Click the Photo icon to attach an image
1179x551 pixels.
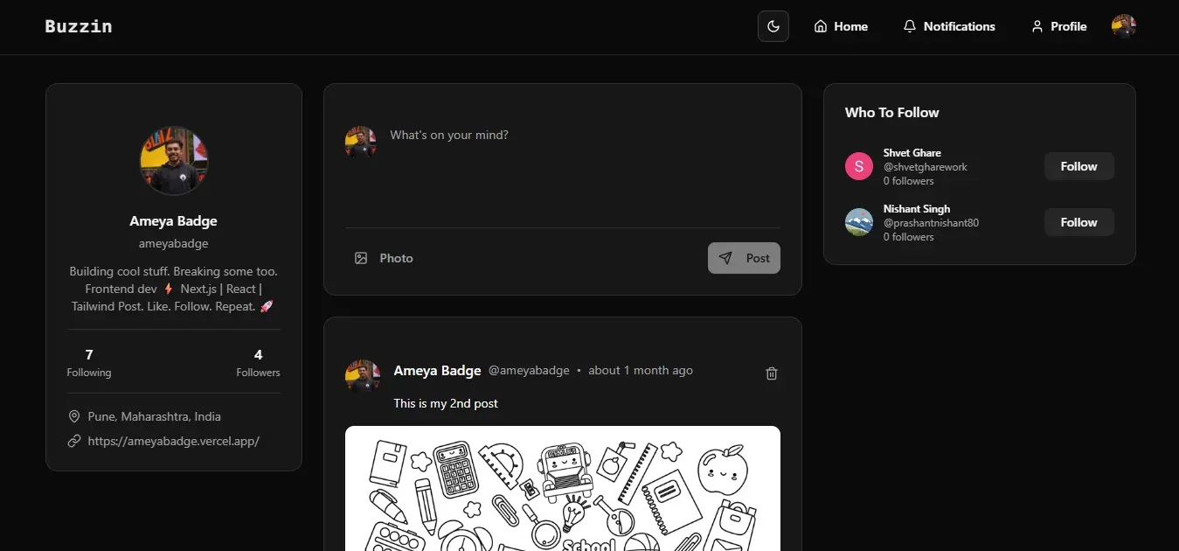click(361, 257)
